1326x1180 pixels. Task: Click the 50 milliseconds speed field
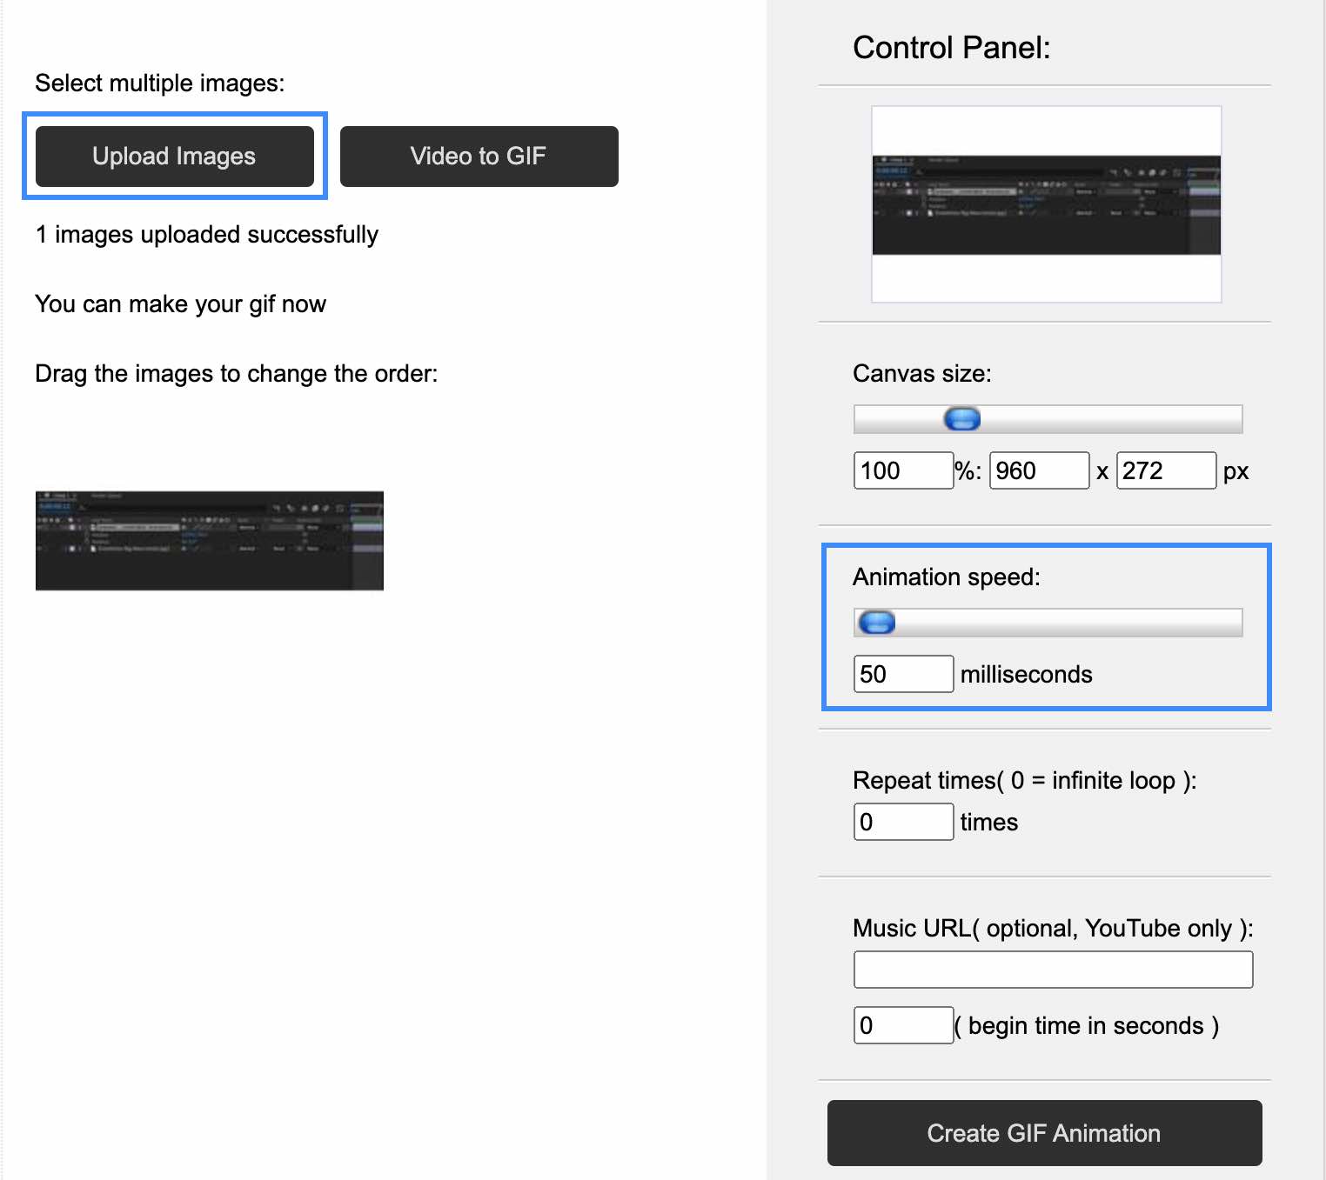903,674
